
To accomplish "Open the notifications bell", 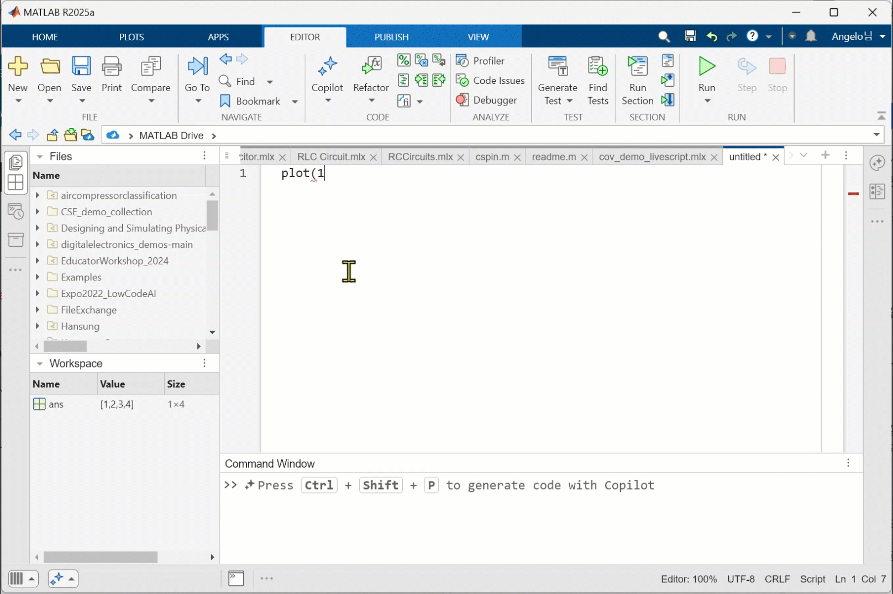I will click(x=811, y=36).
